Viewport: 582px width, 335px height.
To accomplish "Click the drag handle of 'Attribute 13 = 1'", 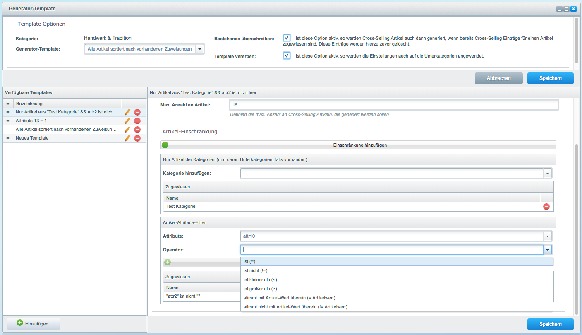I will [x=8, y=121].
